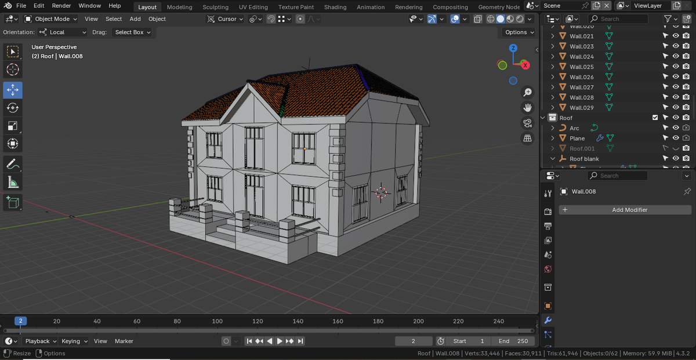Play the animation forward

(x=280, y=341)
